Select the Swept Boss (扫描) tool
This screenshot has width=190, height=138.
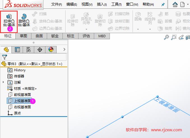[40, 14]
